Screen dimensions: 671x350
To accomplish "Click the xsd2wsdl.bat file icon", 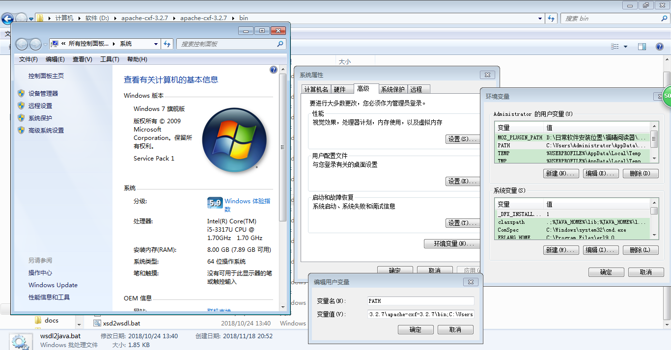I will click(97, 323).
